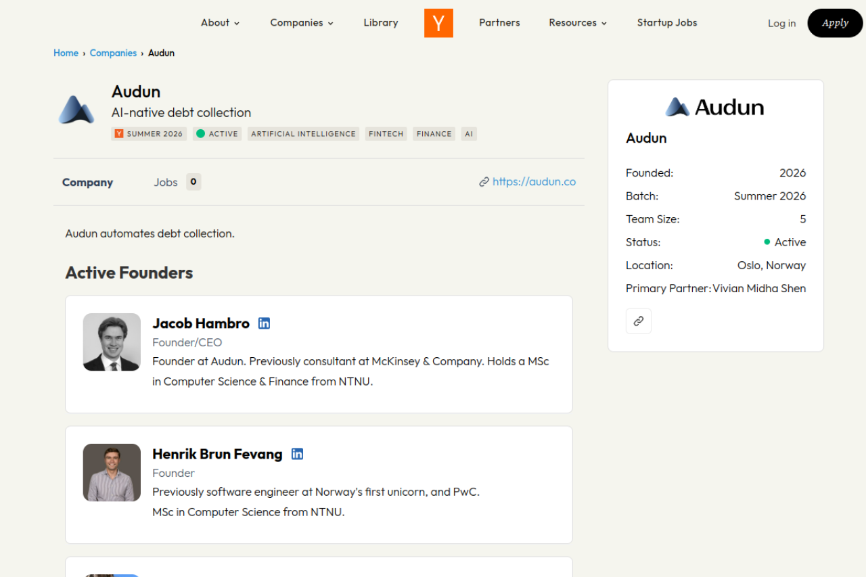The height and width of the screenshot is (577, 866).
Task: Click the Y Combinator logo icon
Action: pyautogui.click(x=438, y=23)
